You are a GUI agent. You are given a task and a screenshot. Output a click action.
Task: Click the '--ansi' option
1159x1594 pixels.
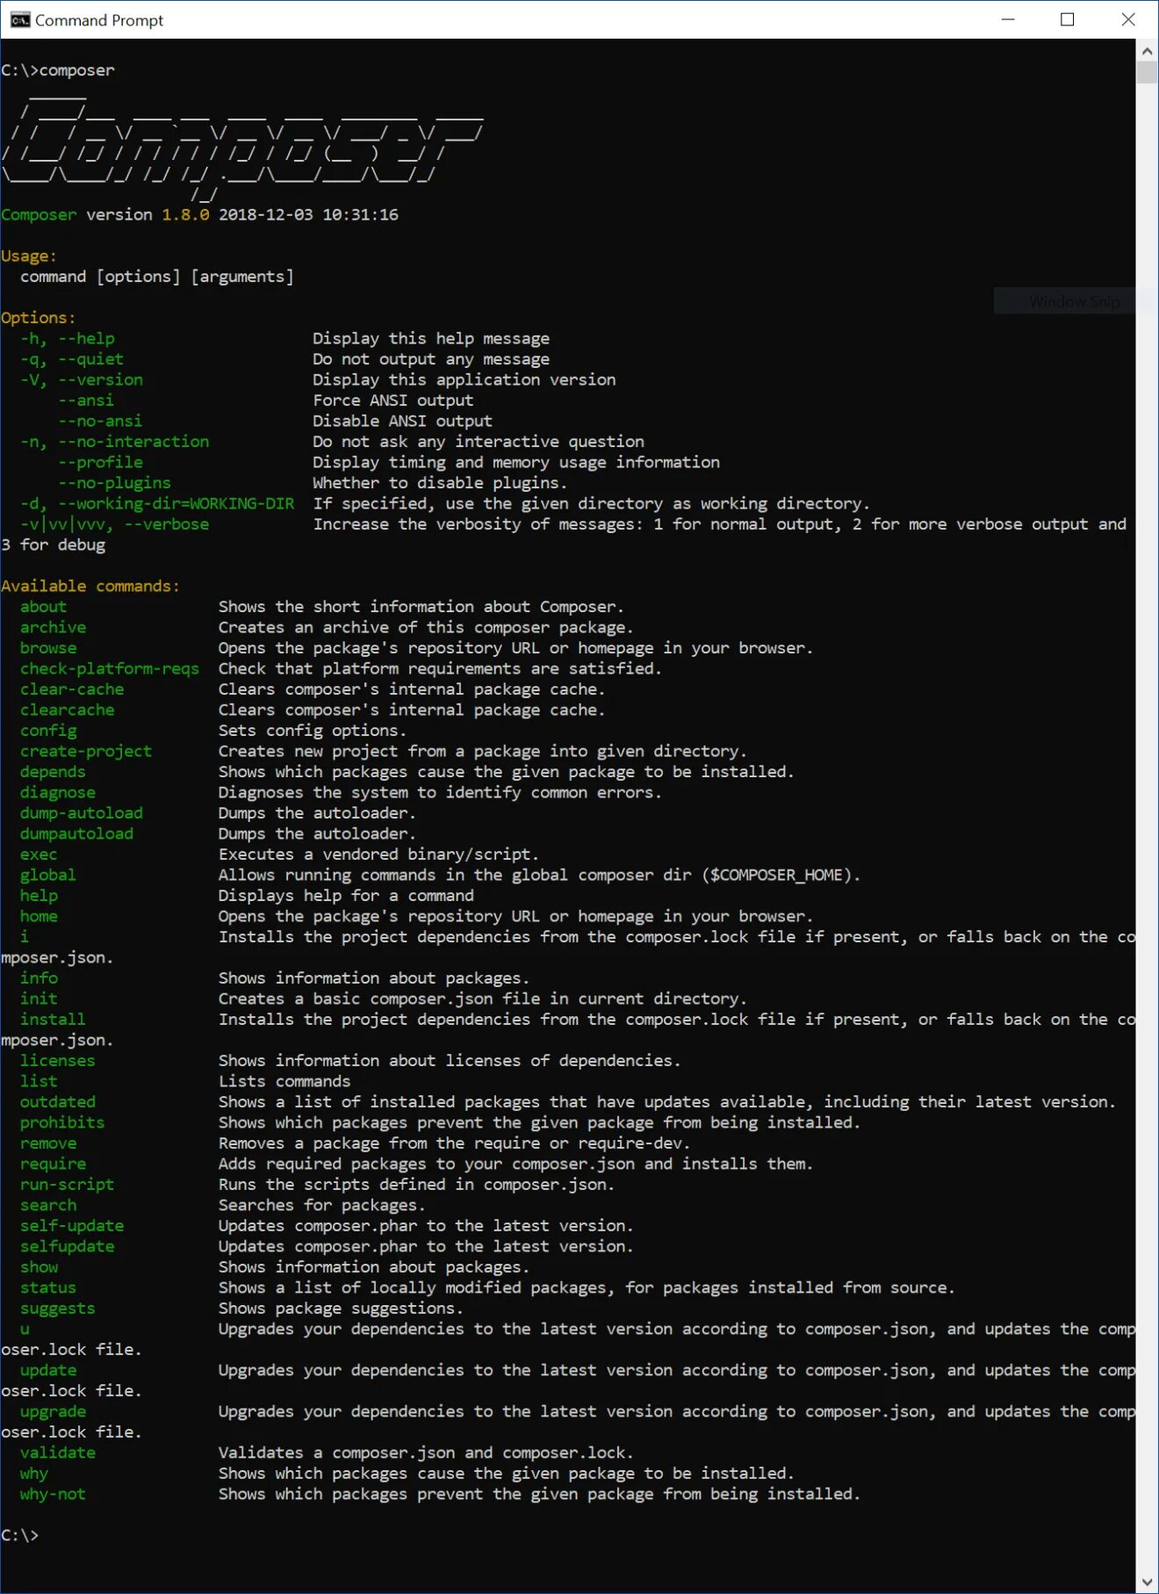coord(86,400)
